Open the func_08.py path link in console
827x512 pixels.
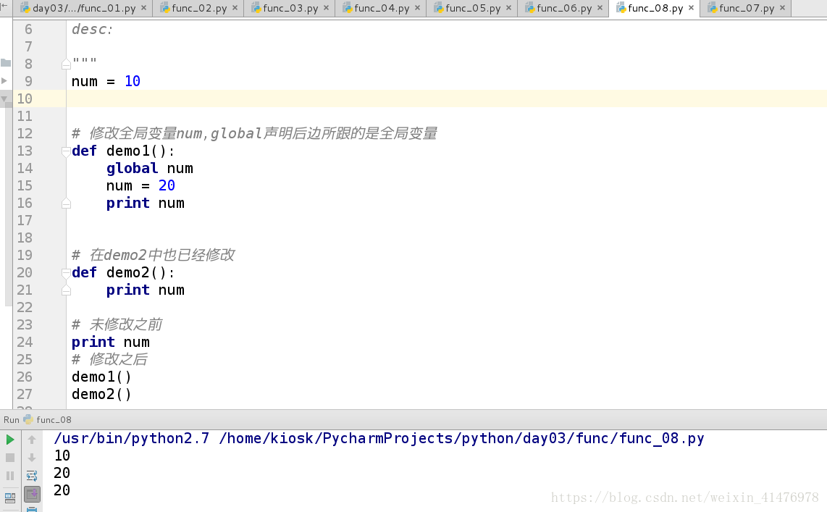point(461,438)
